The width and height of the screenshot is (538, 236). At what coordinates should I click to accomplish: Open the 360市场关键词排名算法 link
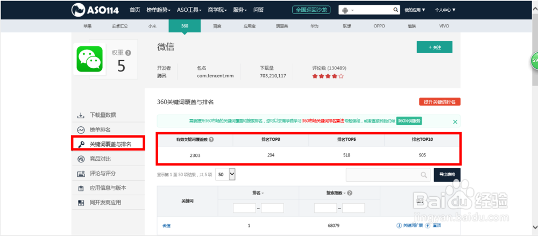coord(323,121)
